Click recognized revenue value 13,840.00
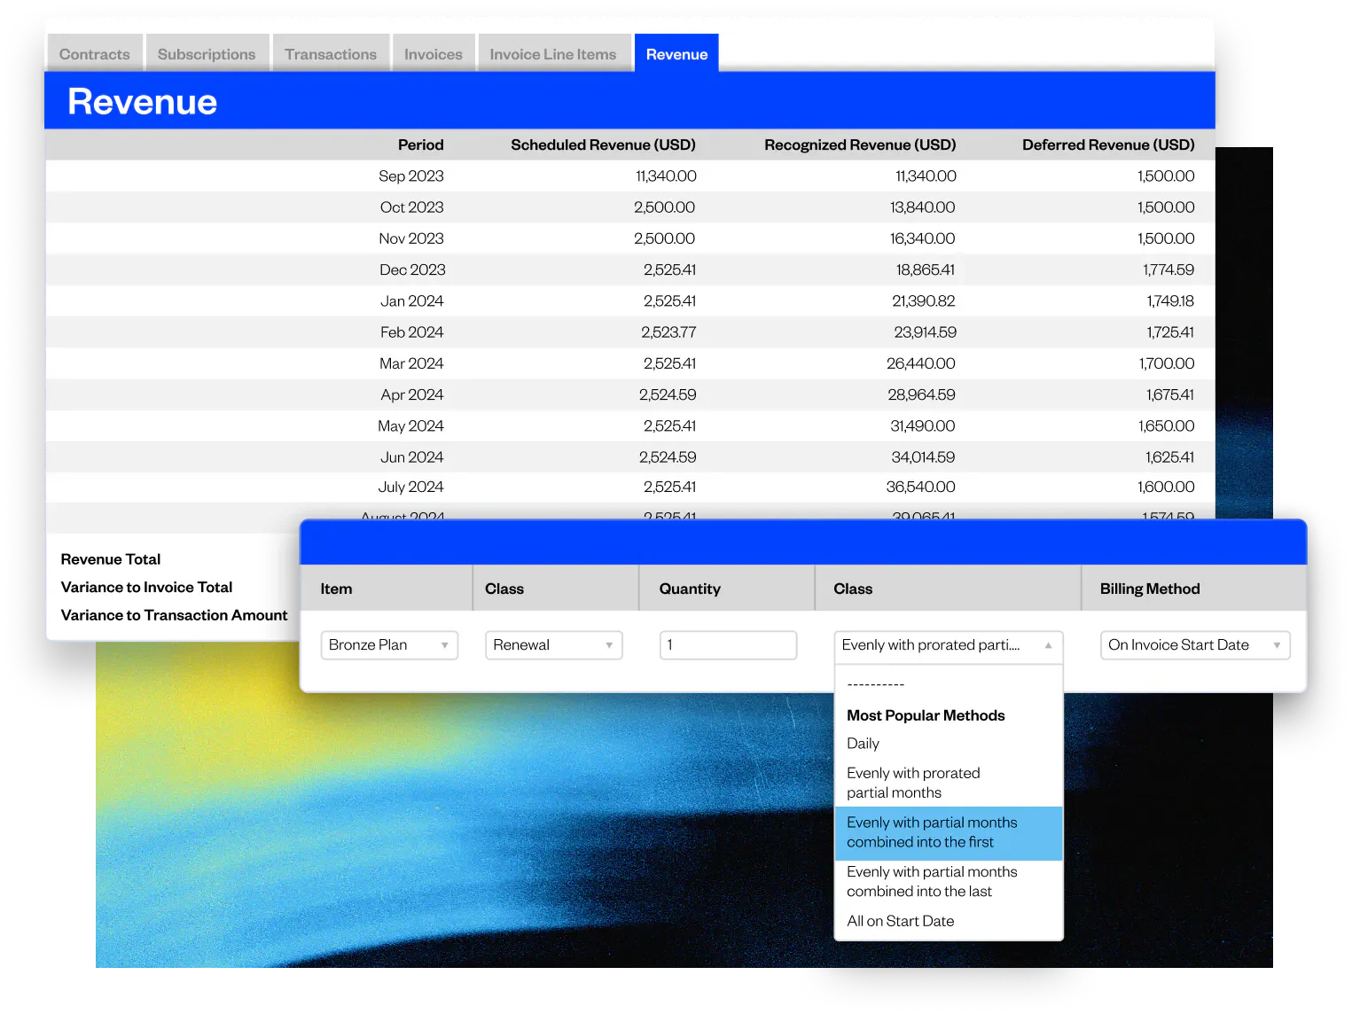This screenshot has height=1014, width=1352. coord(923,207)
